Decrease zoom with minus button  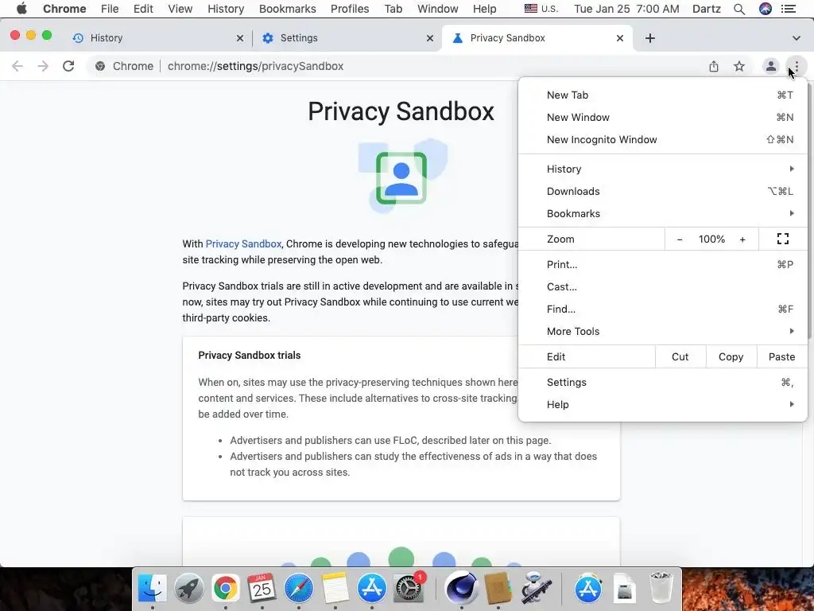point(680,239)
